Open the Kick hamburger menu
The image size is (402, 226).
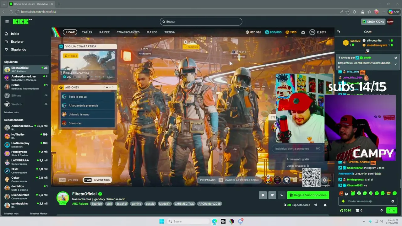7,22
